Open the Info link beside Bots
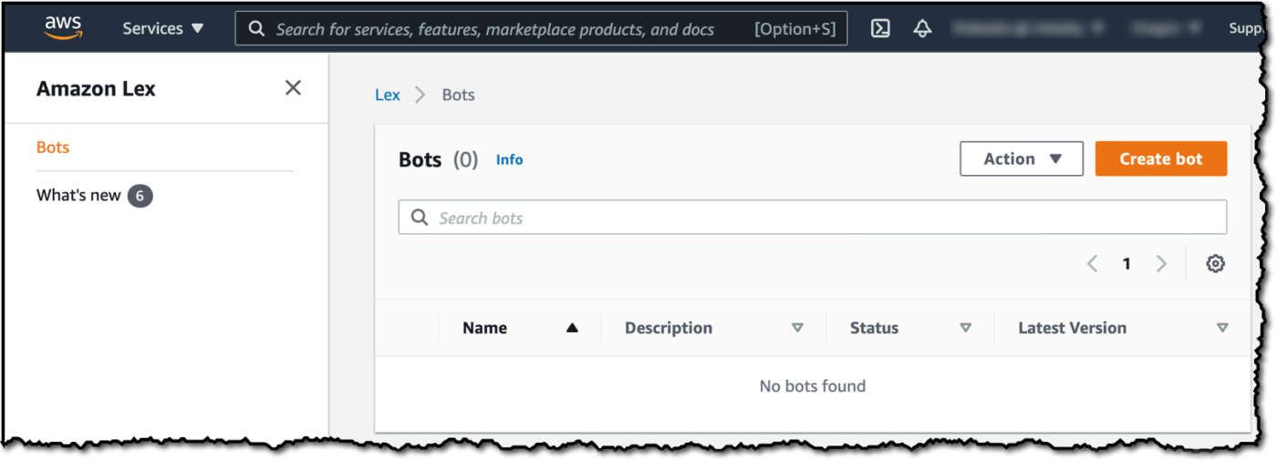 point(509,159)
